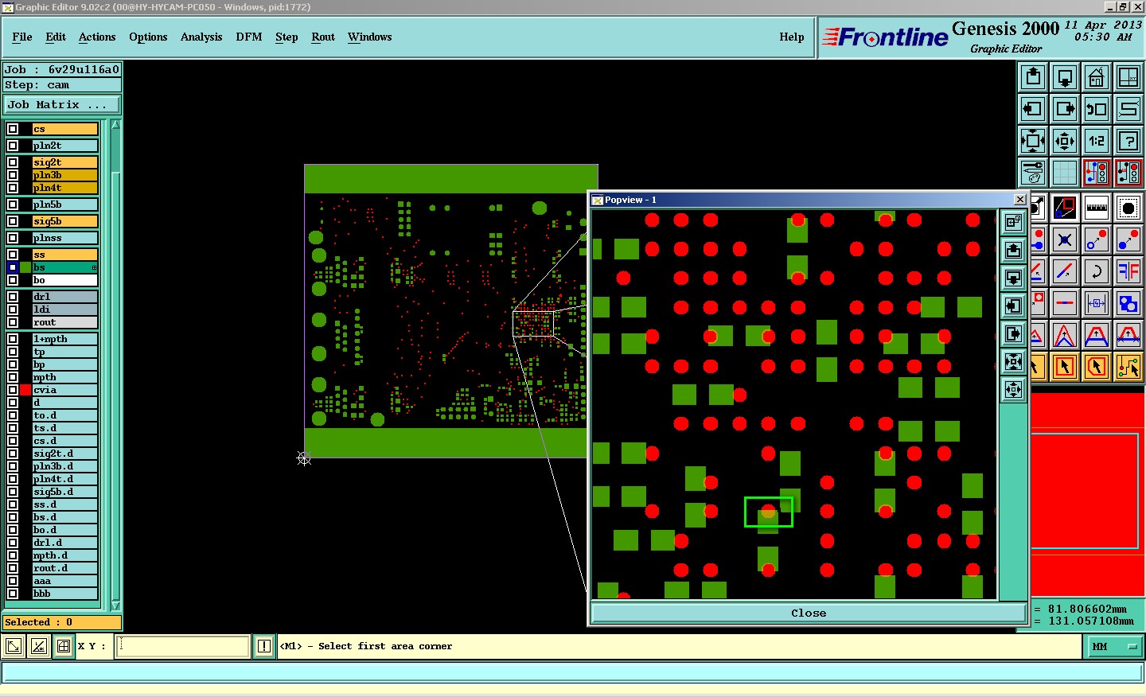Toggle display checkbox for pln2t layer

pos(13,146)
